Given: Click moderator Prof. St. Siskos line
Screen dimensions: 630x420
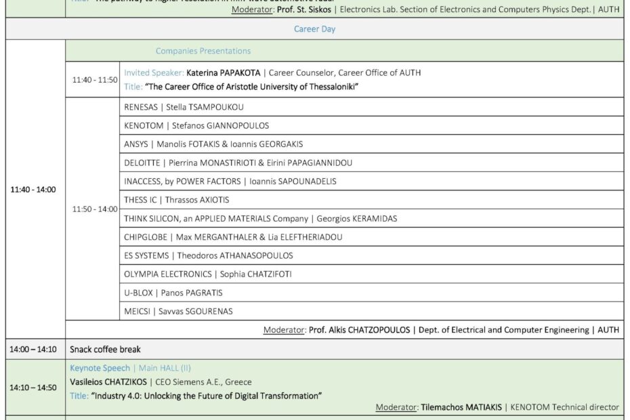Looking at the screenshot, I should coord(425,9).
